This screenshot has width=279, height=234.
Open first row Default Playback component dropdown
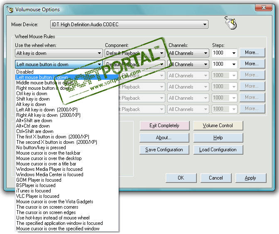[135, 53]
